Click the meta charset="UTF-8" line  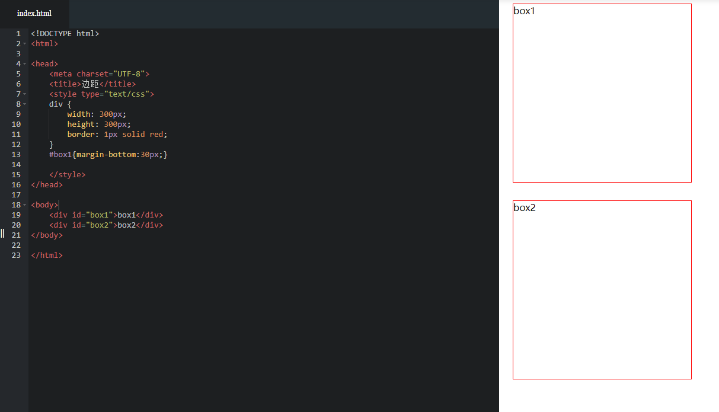click(100, 74)
